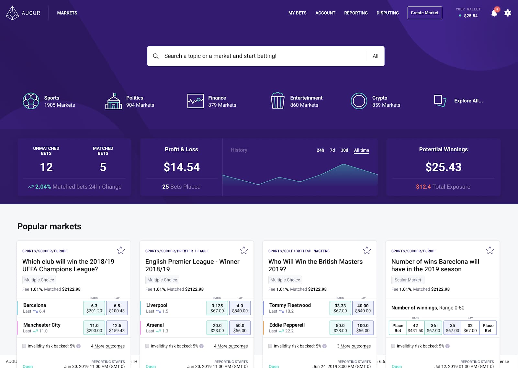Screen dimensions: 518x368
Task: Open the Sports category soccer ball icon
Action: pos(31,101)
